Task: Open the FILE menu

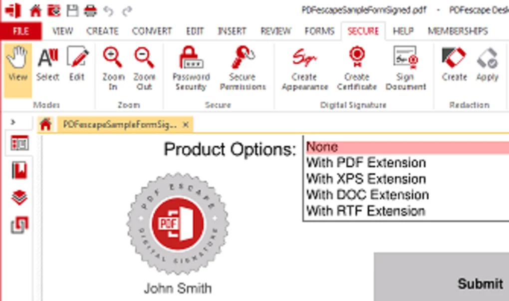Action: tap(20, 31)
